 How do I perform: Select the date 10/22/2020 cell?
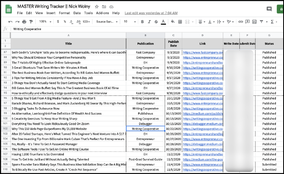(173, 129)
